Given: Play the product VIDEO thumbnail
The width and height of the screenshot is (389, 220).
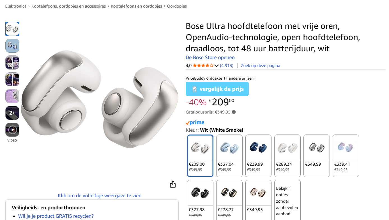Looking at the screenshot, I should 12,130.
